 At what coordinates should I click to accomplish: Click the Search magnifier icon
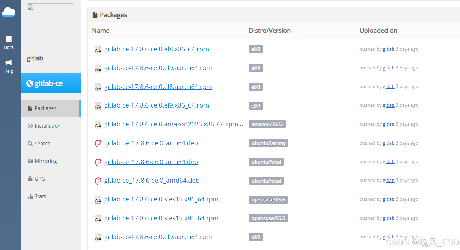click(x=30, y=144)
